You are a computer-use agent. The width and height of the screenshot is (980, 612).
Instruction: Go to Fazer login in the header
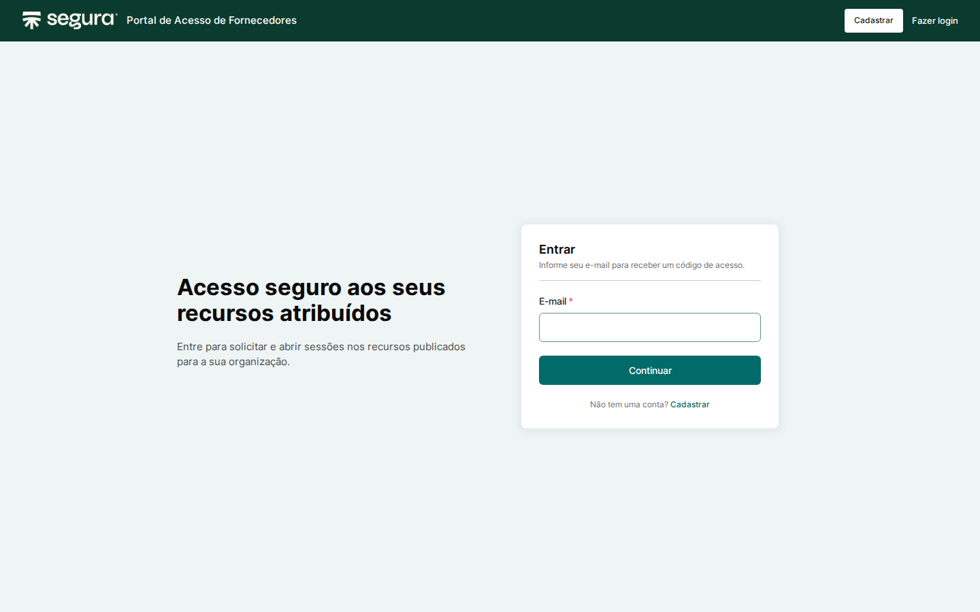(934, 20)
